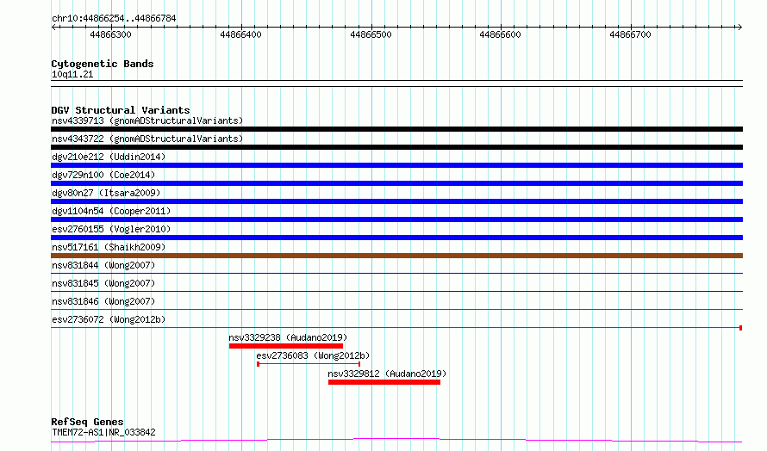This screenshot has width=767, height=451.
Task: Click ruler position 44866300
Action: point(110,34)
